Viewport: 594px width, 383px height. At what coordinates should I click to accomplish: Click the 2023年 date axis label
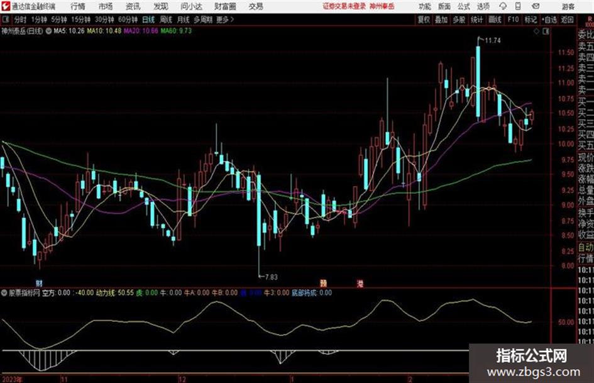pyautogui.click(x=12, y=379)
